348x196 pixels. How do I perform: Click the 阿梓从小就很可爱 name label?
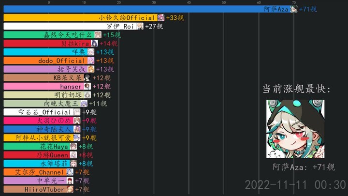coord(43,138)
